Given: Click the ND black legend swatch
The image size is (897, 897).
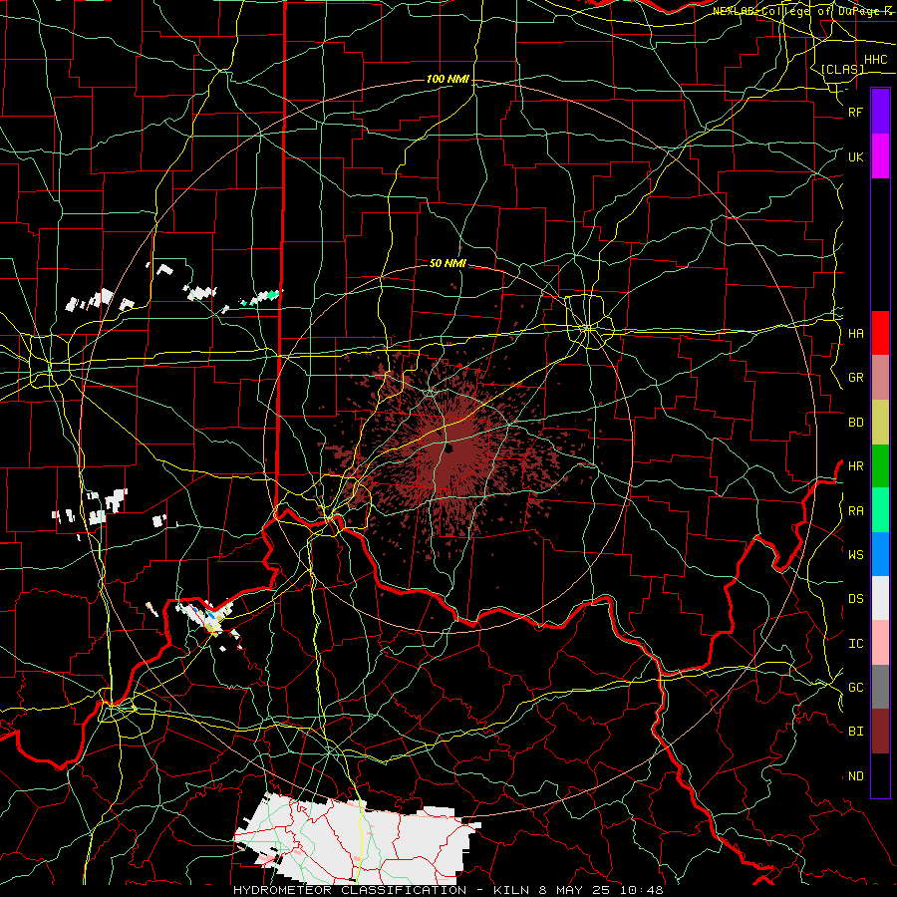Looking at the screenshot, I should 880,775.
